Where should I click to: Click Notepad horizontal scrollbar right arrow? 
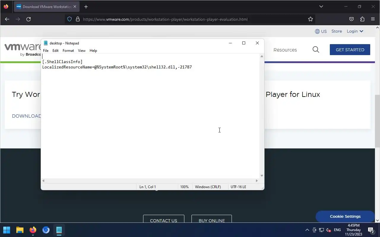coord(257,181)
